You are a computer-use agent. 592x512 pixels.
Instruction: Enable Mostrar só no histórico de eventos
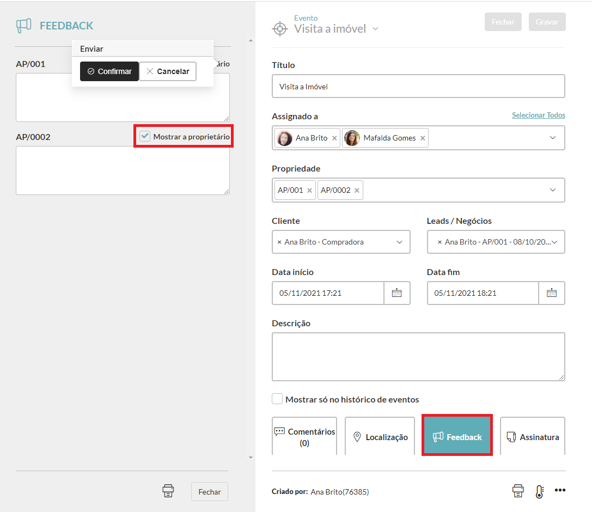click(x=277, y=399)
